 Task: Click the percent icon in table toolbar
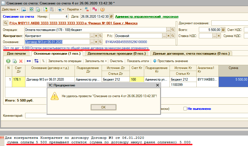(43, 61)
